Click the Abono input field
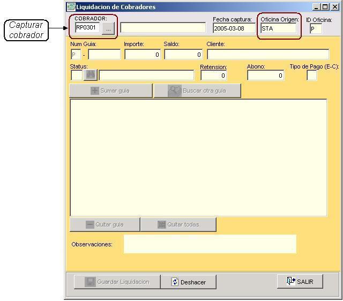The image size is (343, 301). [x=265, y=76]
